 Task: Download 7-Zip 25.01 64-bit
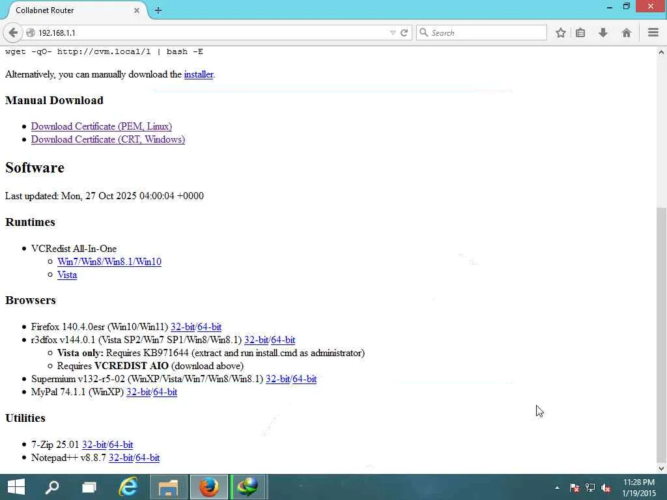point(121,445)
